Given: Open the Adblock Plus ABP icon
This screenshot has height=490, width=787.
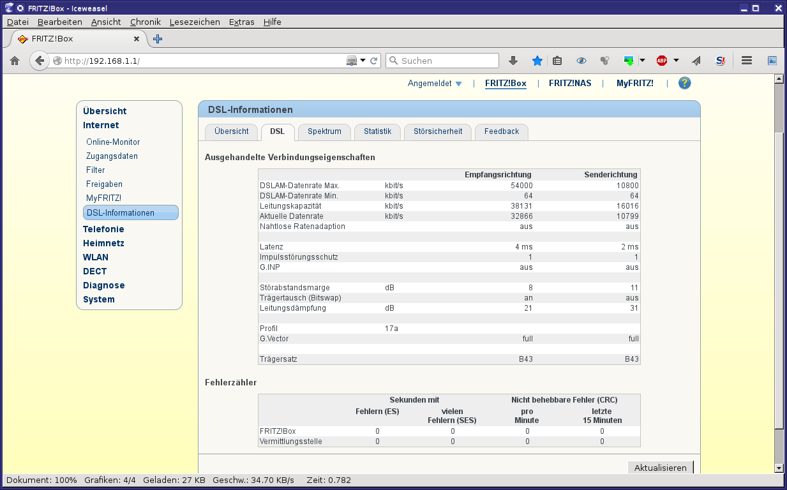Looking at the screenshot, I should (662, 61).
